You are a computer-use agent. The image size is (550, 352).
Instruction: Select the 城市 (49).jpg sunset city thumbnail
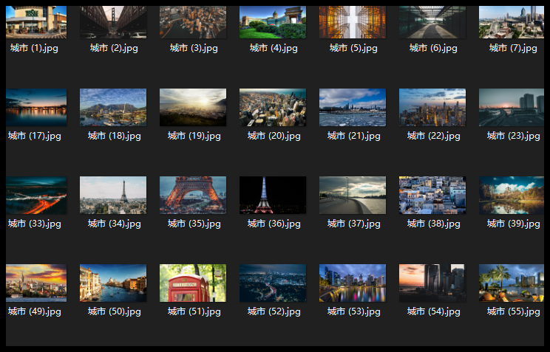click(36, 283)
